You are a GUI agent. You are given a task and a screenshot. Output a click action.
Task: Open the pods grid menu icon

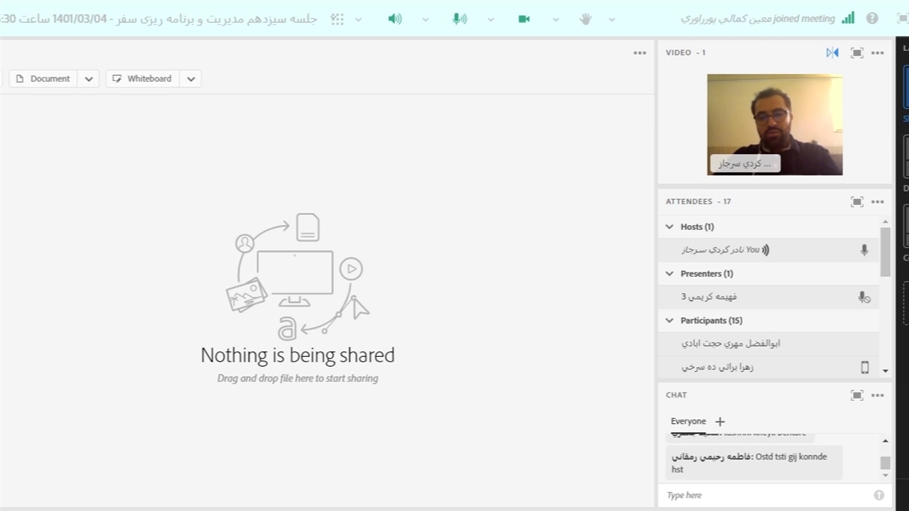pos(337,19)
